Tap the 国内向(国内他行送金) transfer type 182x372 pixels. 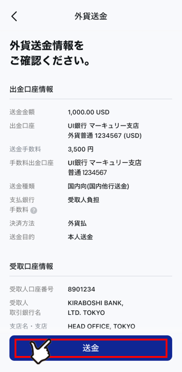pyautogui.click(x=98, y=186)
